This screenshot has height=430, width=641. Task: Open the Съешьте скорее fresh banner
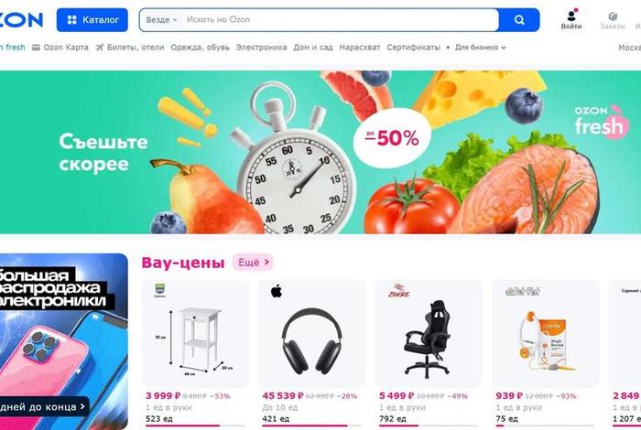pos(320,152)
